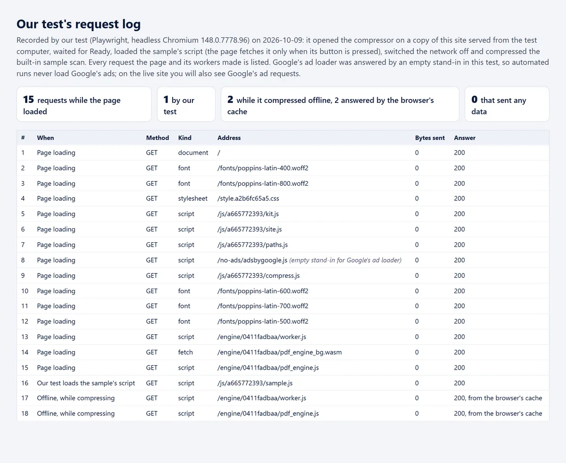566x463 pixels.
Task: Select address /js/a665772393/paths.js
Action: tap(252, 245)
